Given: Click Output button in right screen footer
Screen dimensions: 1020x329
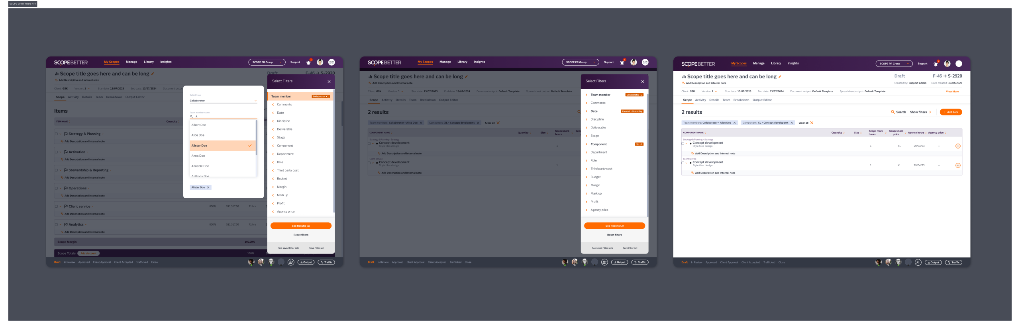Looking at the screenshot, I should pyautogui.click(x=933, y=263).
